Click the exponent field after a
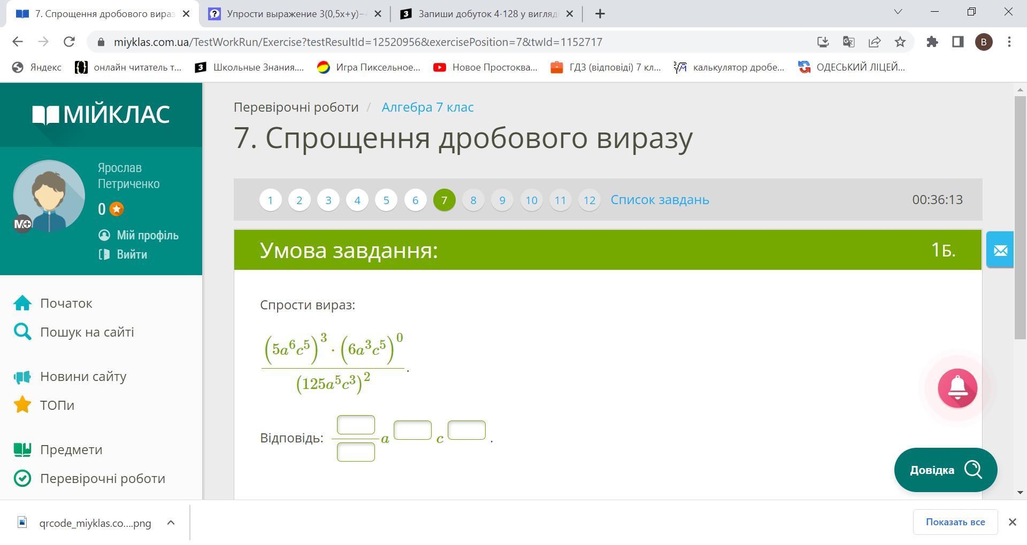 pos(412,430)
